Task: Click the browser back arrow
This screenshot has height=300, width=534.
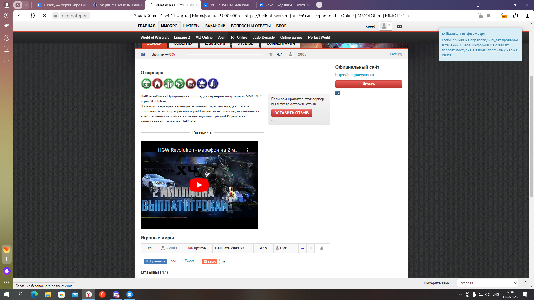Action: click(20, 16)
